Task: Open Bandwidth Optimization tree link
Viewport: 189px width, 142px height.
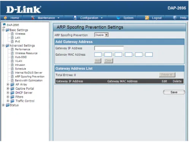Action: [x=29, y=81]
